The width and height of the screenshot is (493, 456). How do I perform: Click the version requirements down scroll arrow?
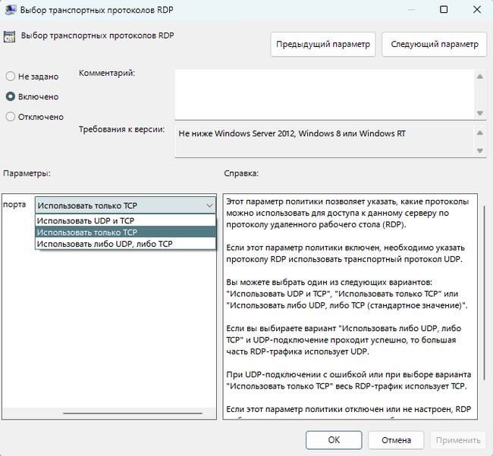[480, 151]
